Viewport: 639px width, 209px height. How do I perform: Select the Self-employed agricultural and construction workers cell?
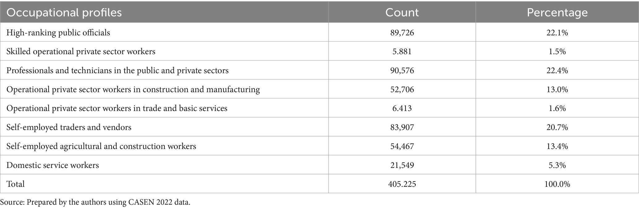pyautogui.click(x=101, y=146)
